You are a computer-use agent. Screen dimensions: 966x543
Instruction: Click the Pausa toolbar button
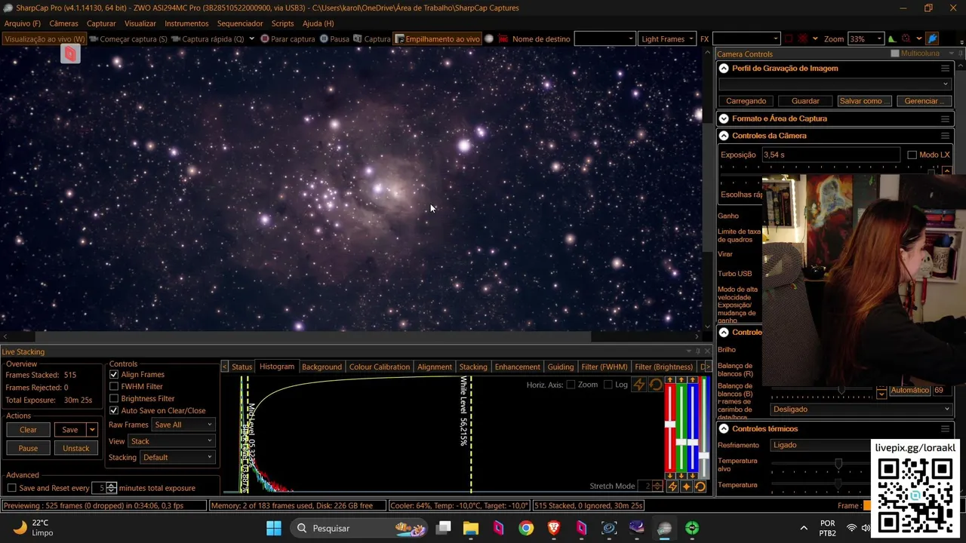334,39
